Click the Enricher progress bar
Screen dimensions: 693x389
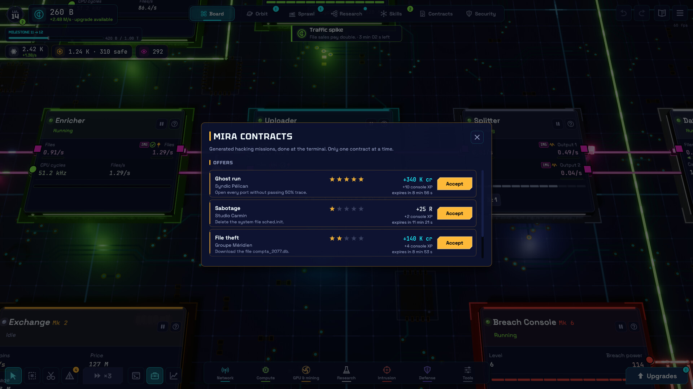(103, 186)
